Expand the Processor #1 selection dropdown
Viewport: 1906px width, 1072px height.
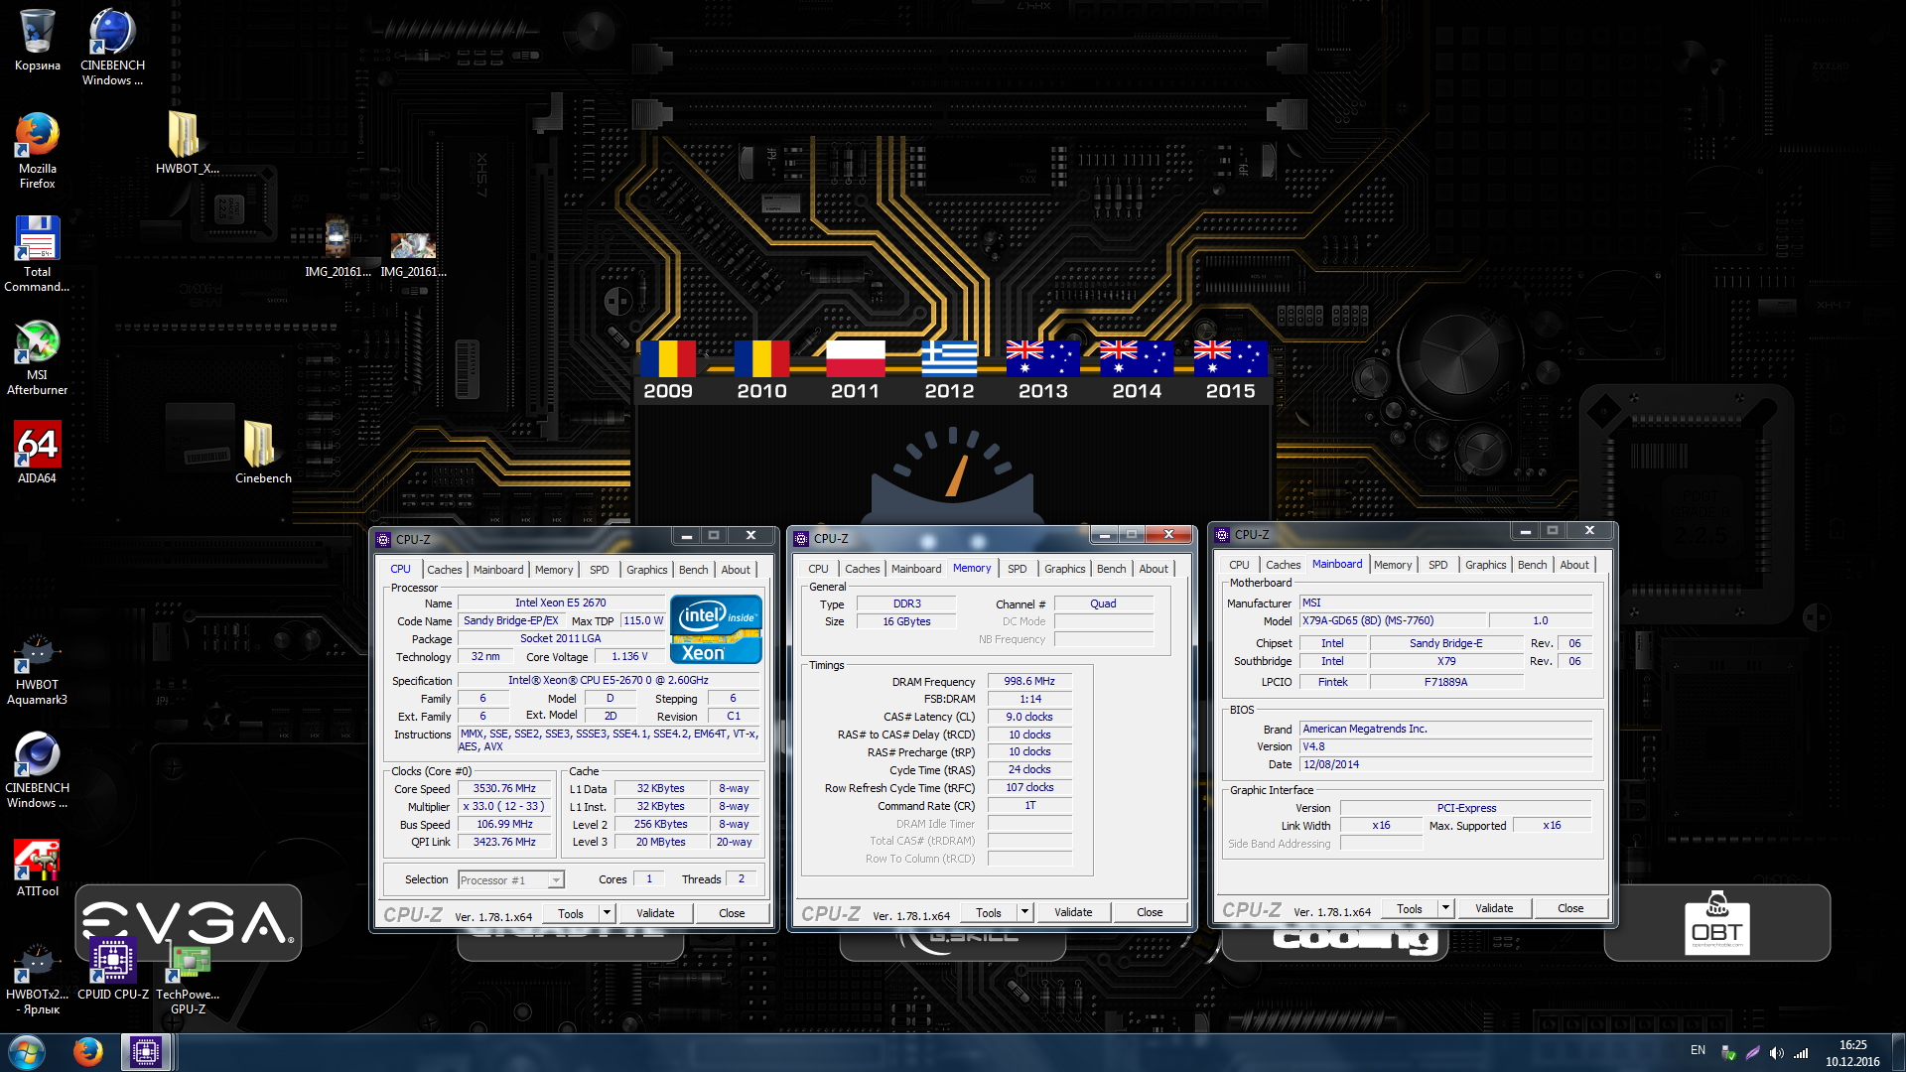click(556, 880)
